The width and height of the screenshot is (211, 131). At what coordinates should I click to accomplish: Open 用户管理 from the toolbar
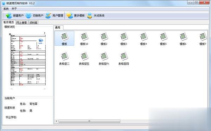coord(54,15)
